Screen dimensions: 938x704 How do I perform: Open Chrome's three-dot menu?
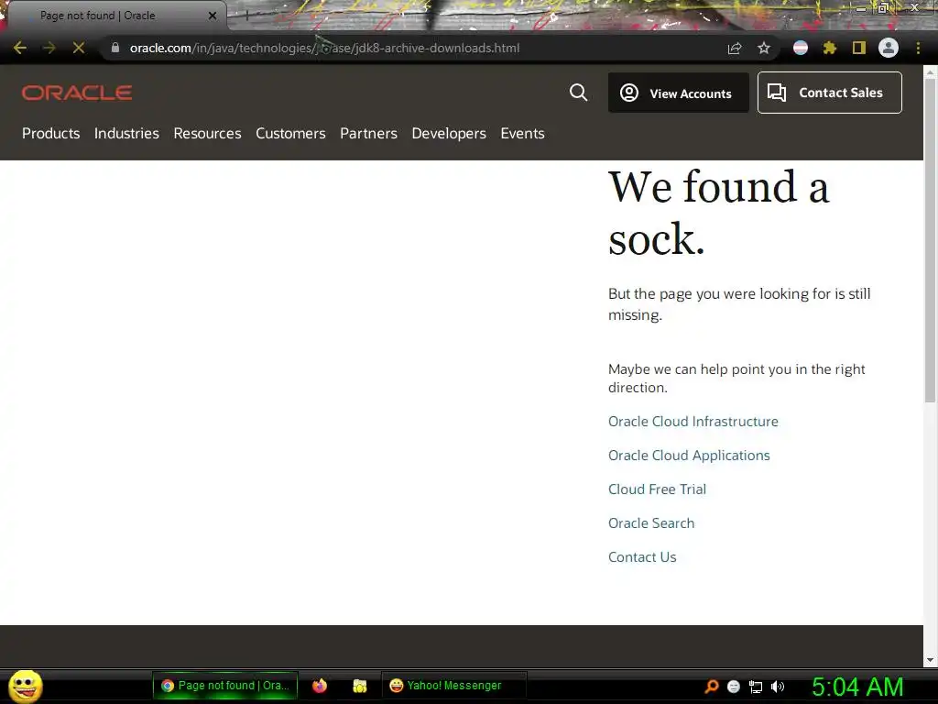coord(918,48)
